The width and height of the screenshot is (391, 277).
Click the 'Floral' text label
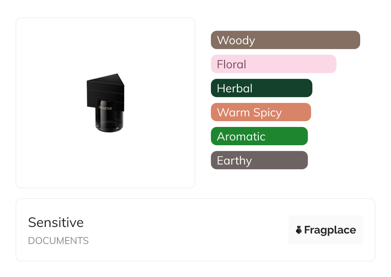(231, 64)
